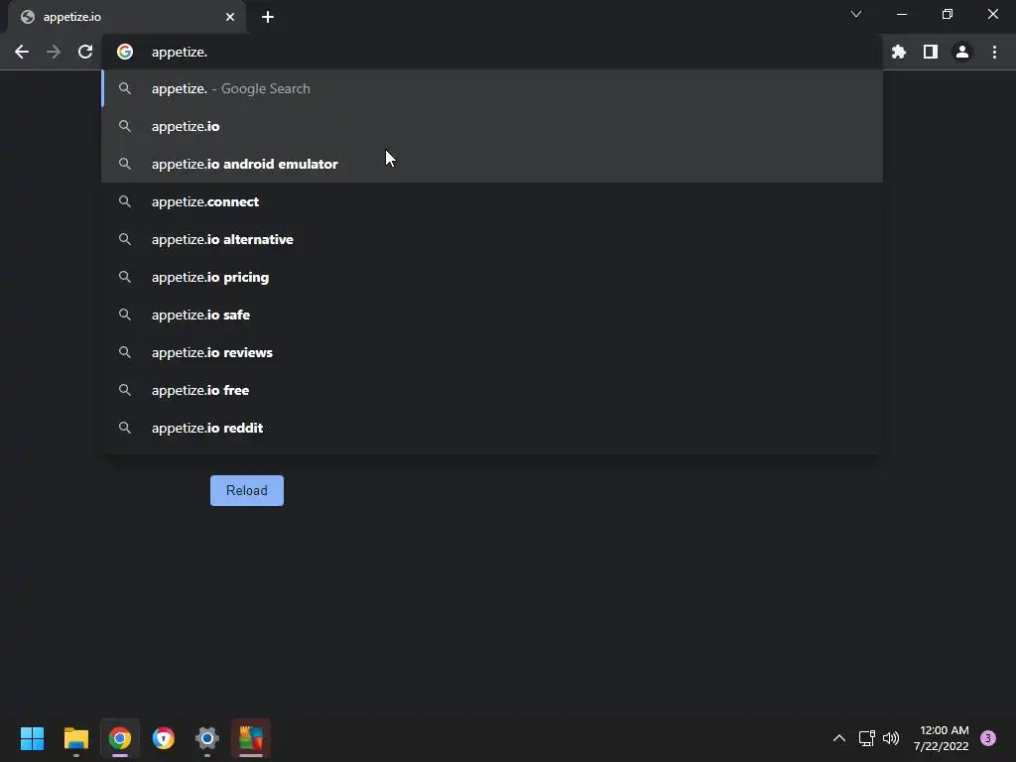This screenshot has height=762, width=1016.
Task: Show hidden system tray icons
Action: [x=838, y=738]
